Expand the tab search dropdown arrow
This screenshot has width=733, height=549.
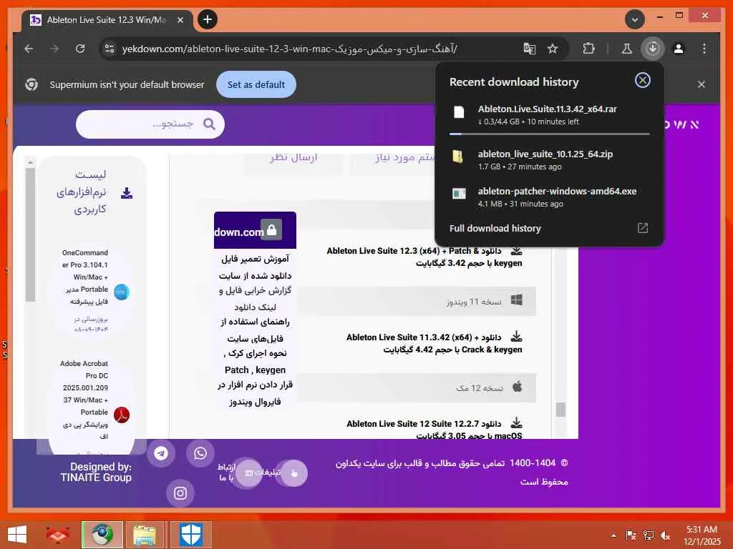click(635, 19)
